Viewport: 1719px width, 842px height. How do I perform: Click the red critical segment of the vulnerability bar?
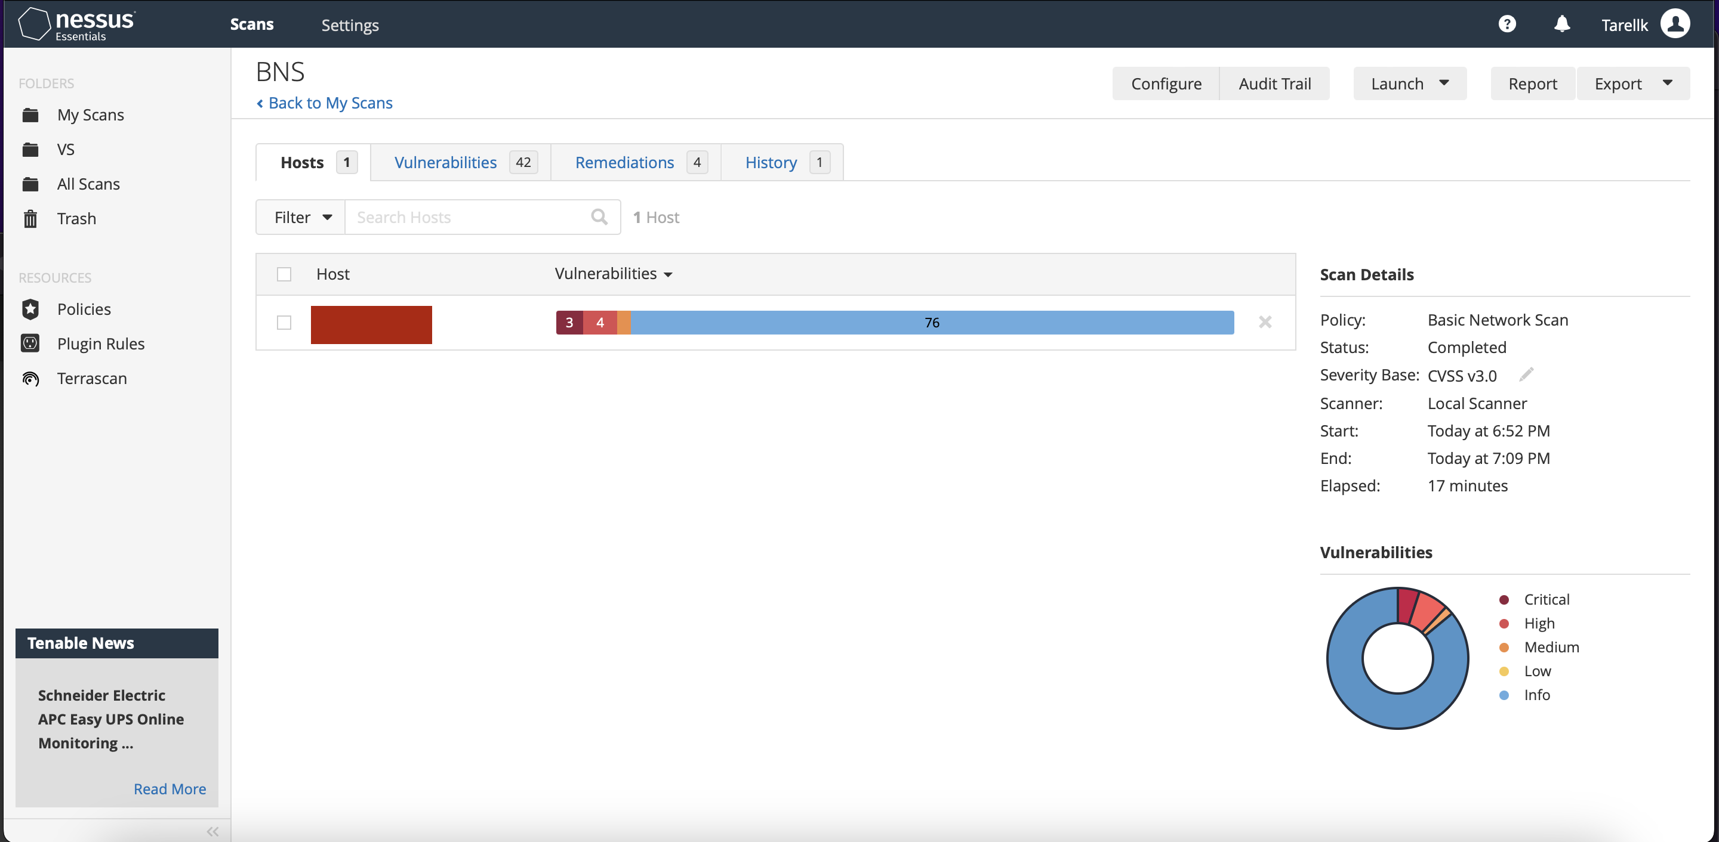pyautogui.click(x=569, y=322)
